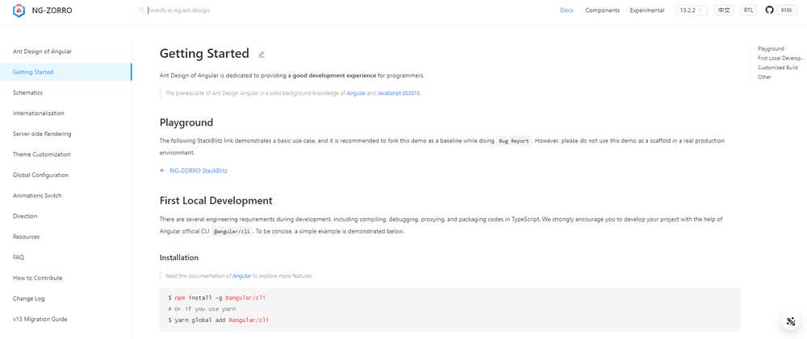Open the GitHub repository icon
Viewport: 807px width, 339px height.
tap(769, 10)
